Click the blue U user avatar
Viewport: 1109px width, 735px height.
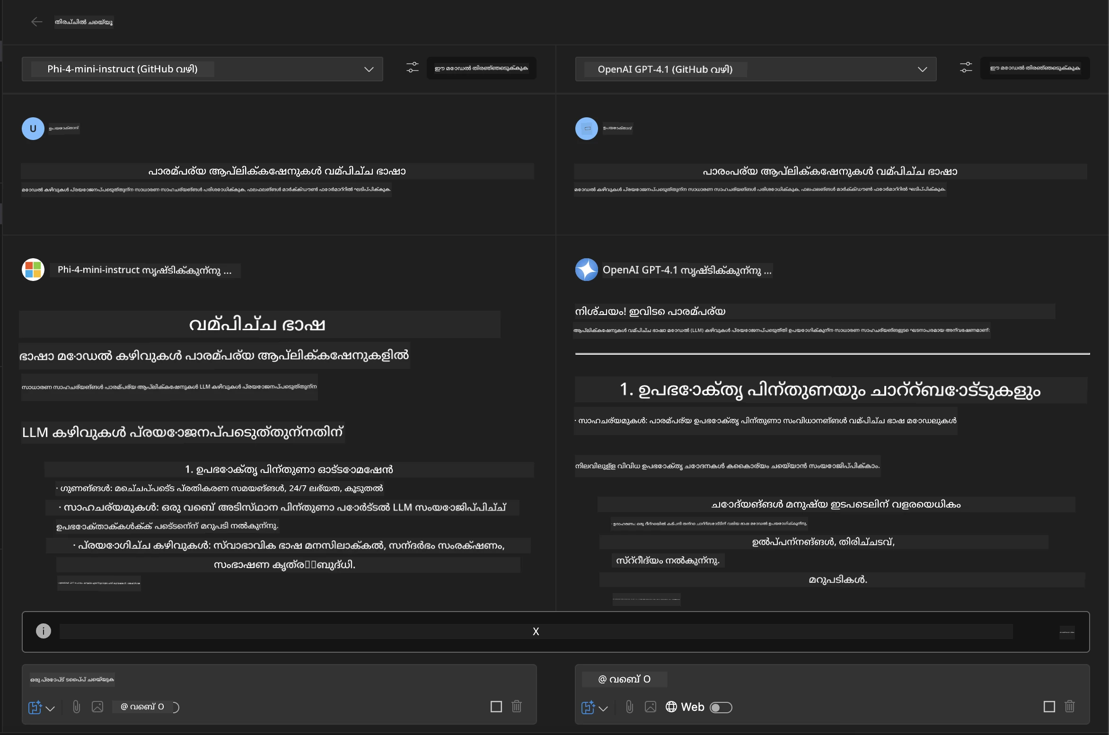(33, 129)
